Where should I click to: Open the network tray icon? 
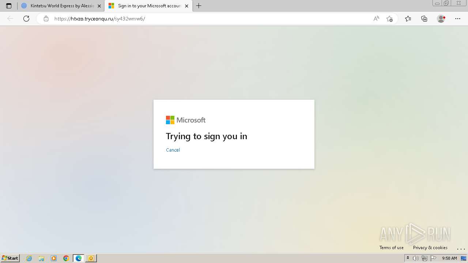click(x=424, y=258)
